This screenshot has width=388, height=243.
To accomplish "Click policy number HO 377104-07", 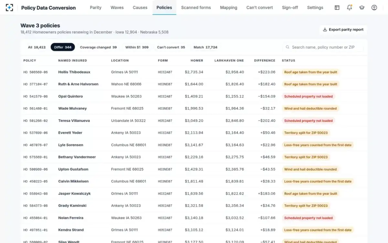I will 36,84.
